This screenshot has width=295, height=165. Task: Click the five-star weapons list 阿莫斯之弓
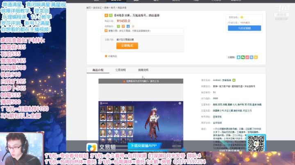click(232, 111)
